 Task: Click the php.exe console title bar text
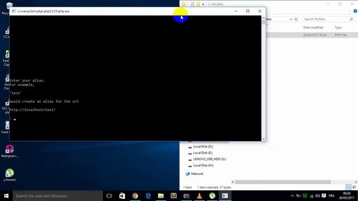(x=44, y=11)
